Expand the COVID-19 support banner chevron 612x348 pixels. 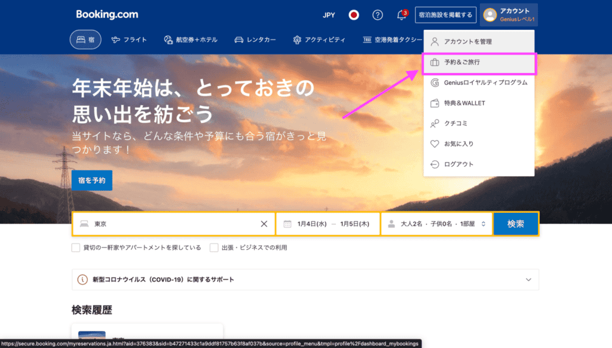click(x=528, y=279)
